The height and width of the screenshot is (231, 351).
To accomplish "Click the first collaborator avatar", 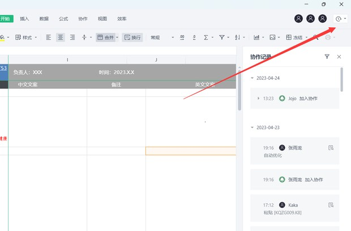I will pos(298,19).
